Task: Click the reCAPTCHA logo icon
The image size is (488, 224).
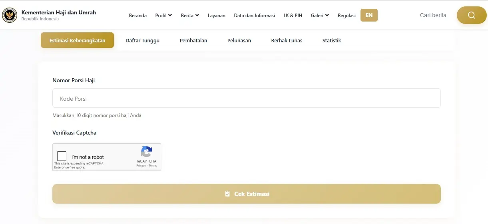Action: tap(146, 152)
